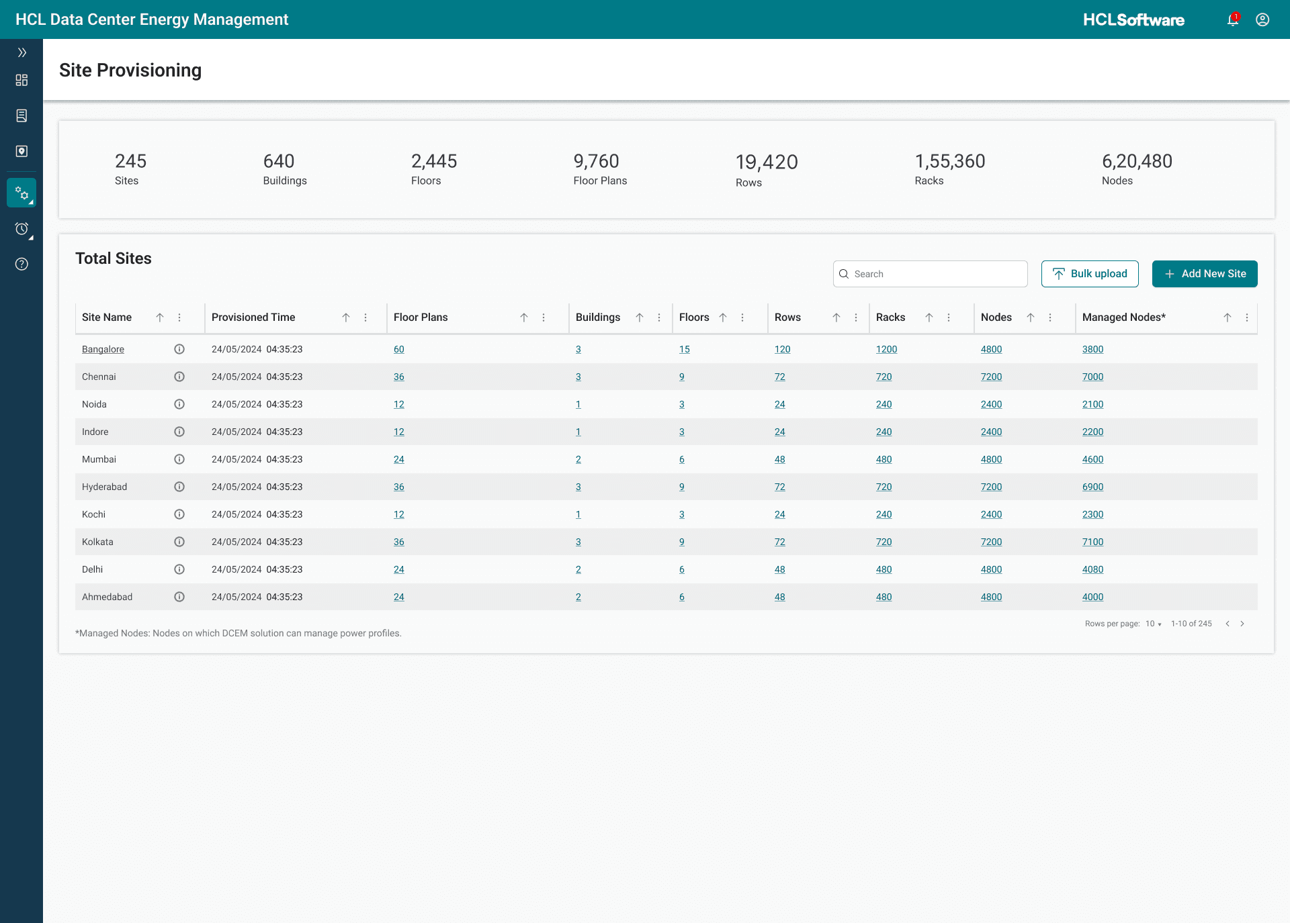Open the help question mark icon
The width and height of the screenshot is (1290, 923).
click(x=21, y=264)
